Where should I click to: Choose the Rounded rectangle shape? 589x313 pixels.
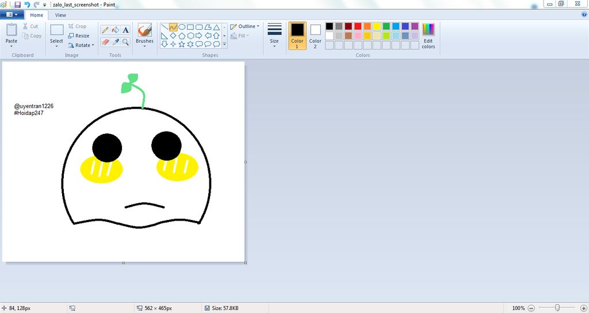click(x=199, y=28)
